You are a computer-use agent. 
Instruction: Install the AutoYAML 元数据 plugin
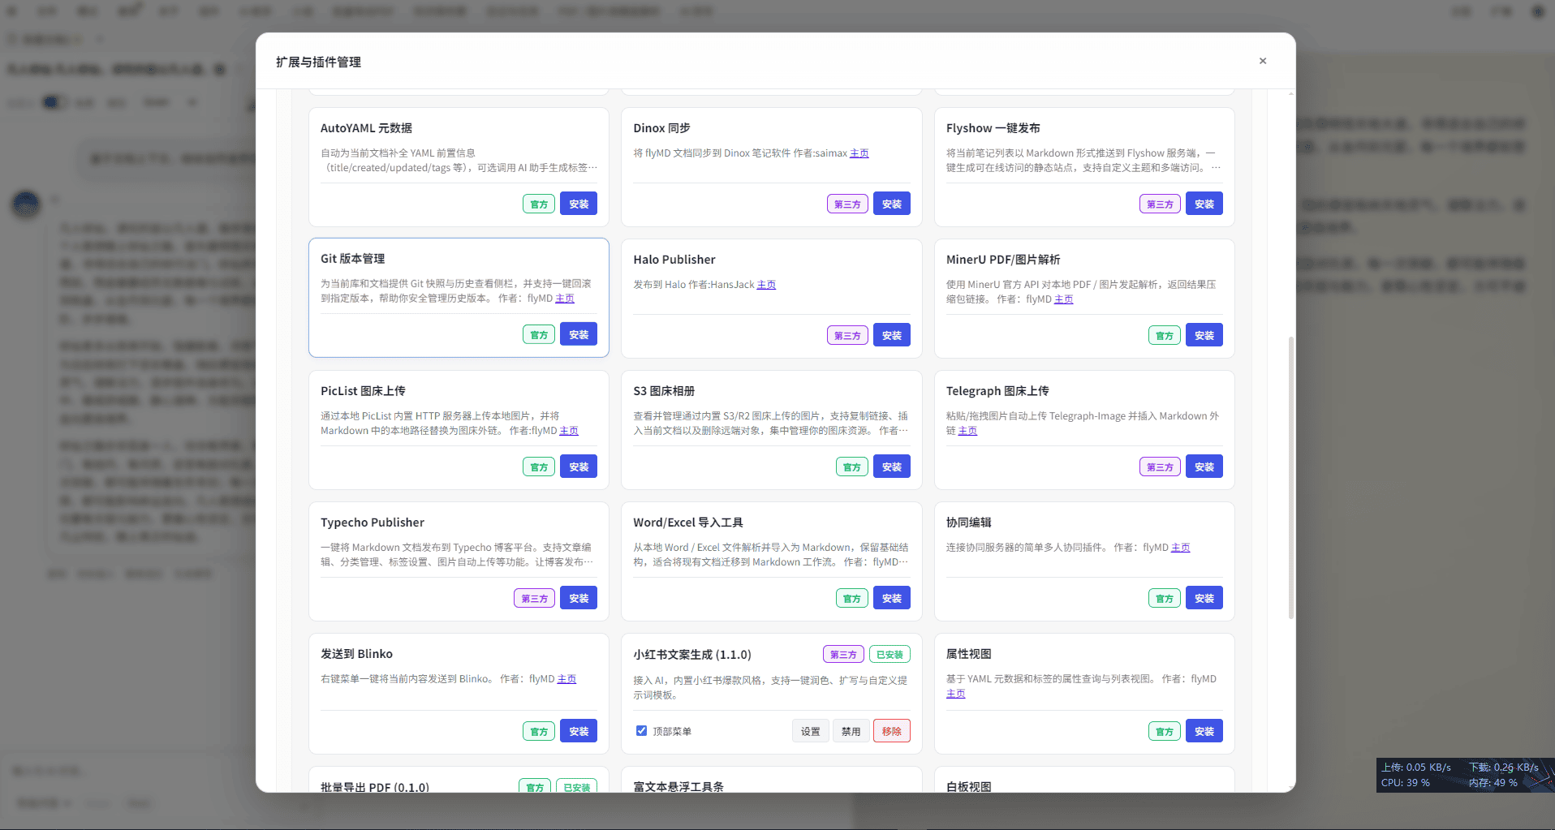point(579,204)
